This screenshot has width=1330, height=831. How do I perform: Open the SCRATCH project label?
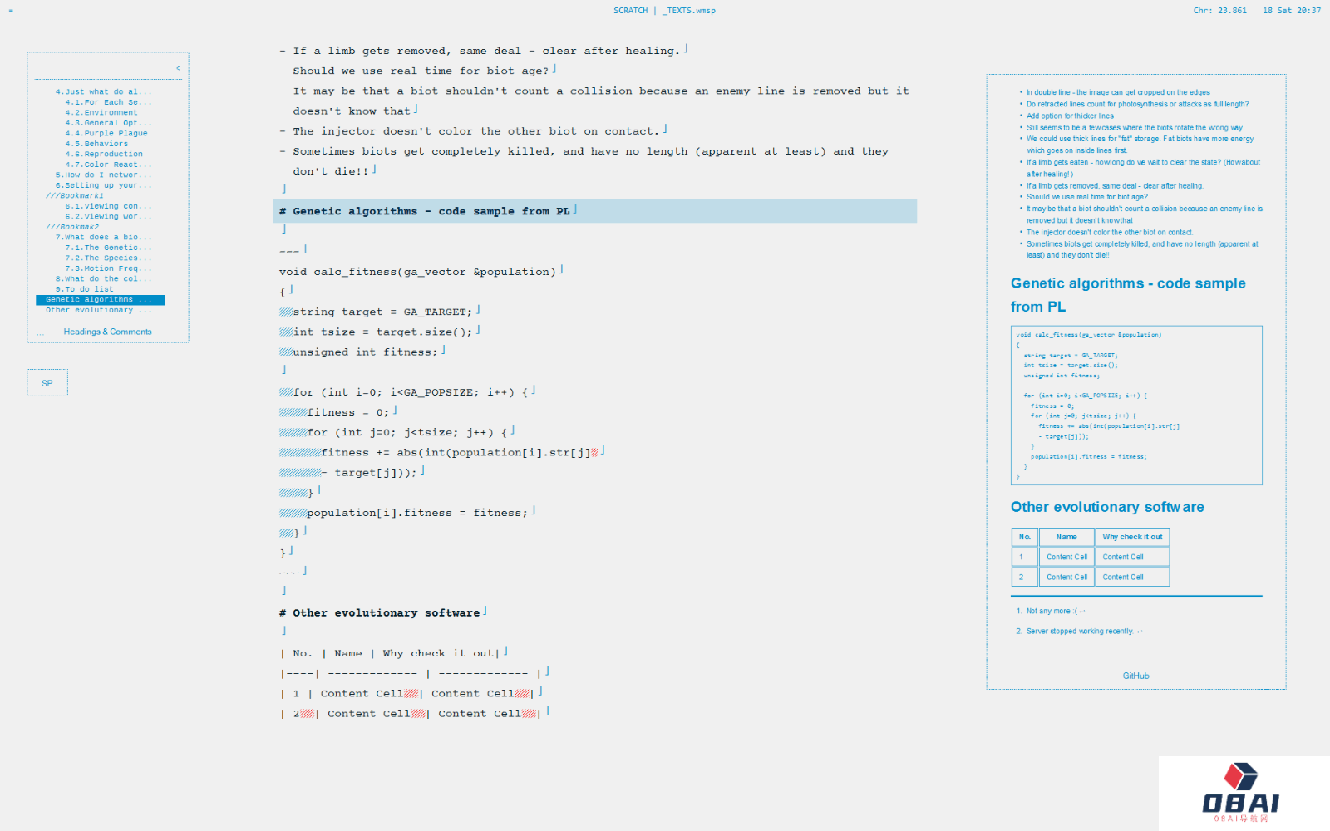click(x=630, y=11)
